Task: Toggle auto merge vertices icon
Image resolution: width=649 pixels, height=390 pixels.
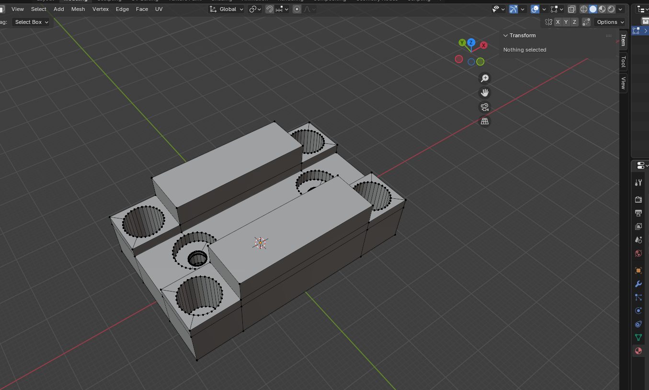Action: coord(586,22)
